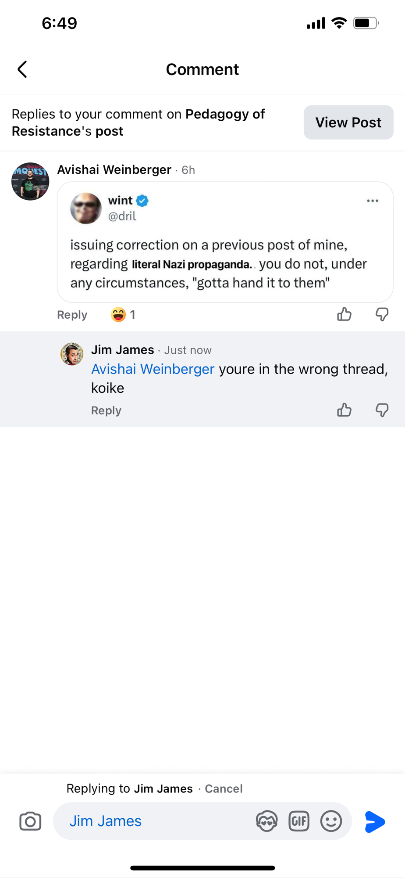Reply to Jim James's comment
405x878 pixels.
(x=106, y=410)
